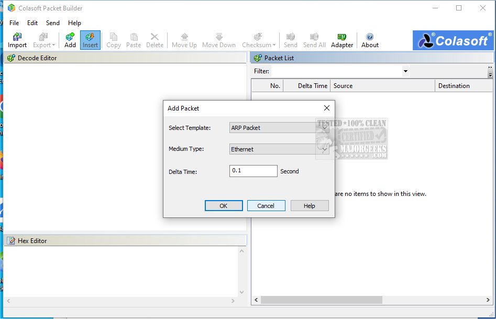Open the Send menu

tap(52, 23)
